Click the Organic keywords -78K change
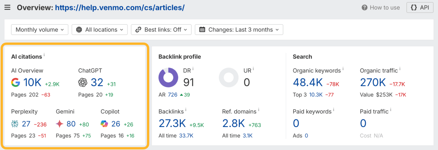The height and width of the screenshot is (150, 438). (x=333, y=84)
